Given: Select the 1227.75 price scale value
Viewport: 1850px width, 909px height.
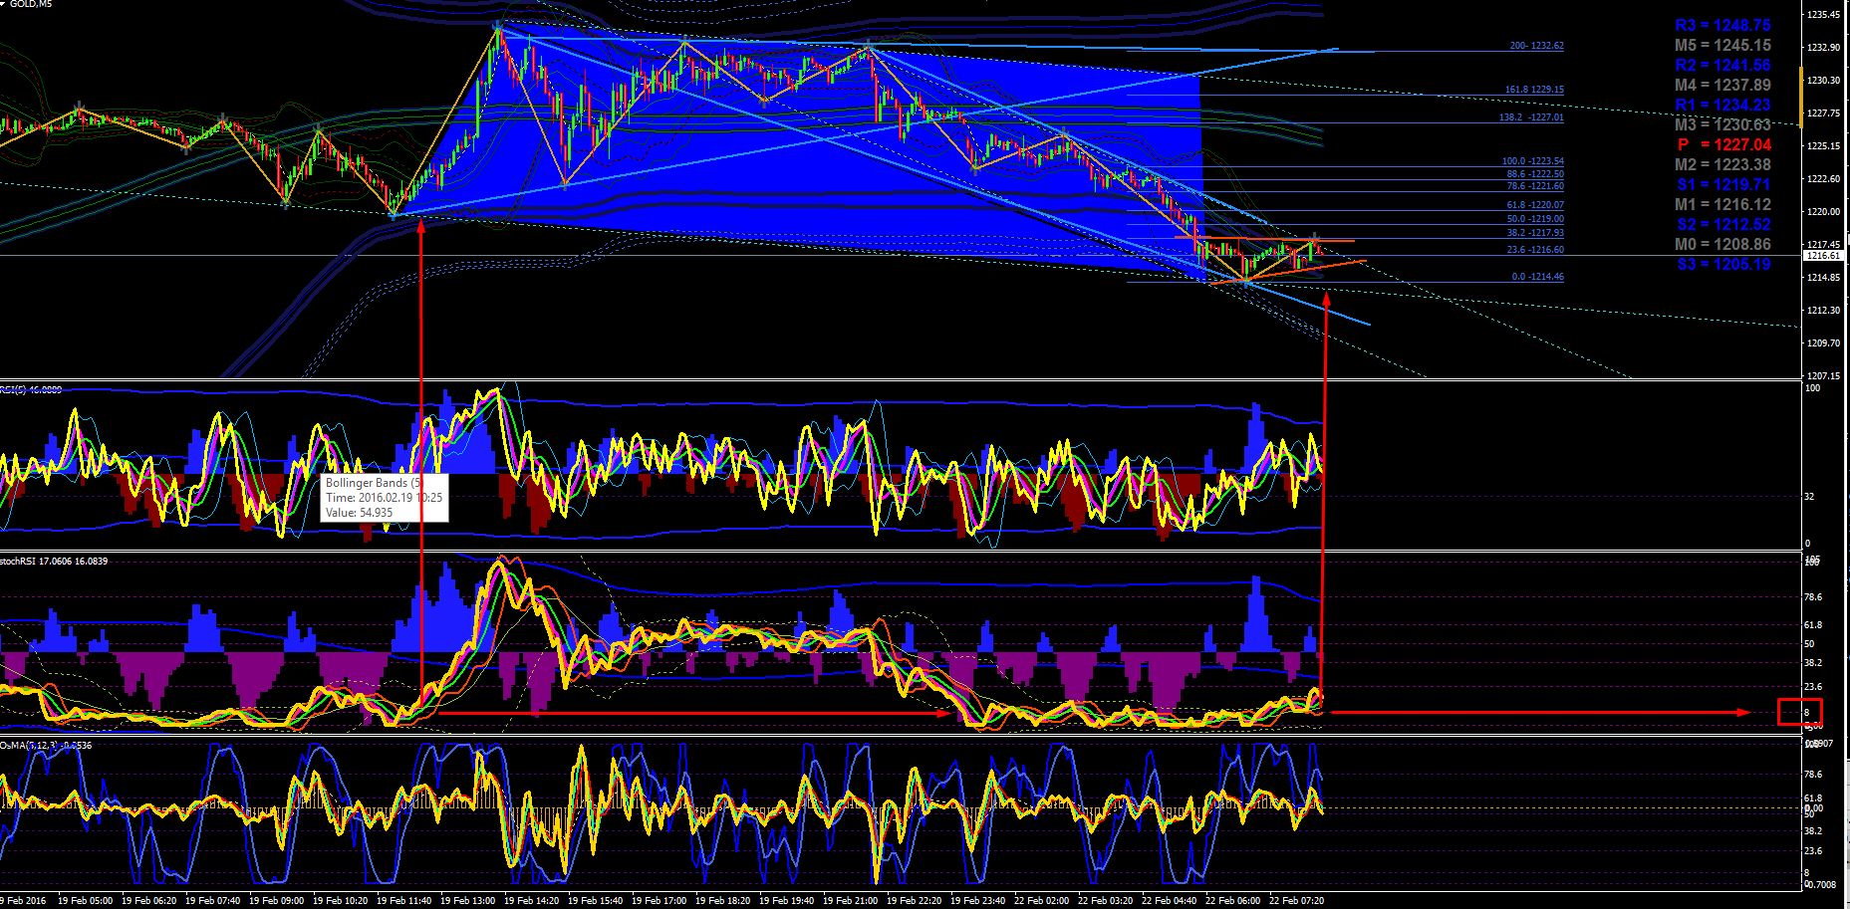Looking at the screenshot, I should [1823, 114].
